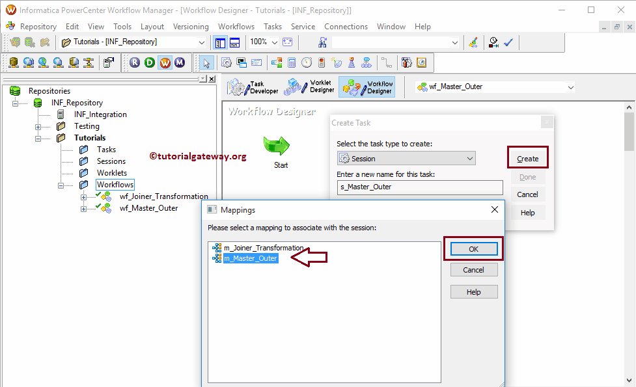
Task: Open the Repository menu
Action: [38, 26]
